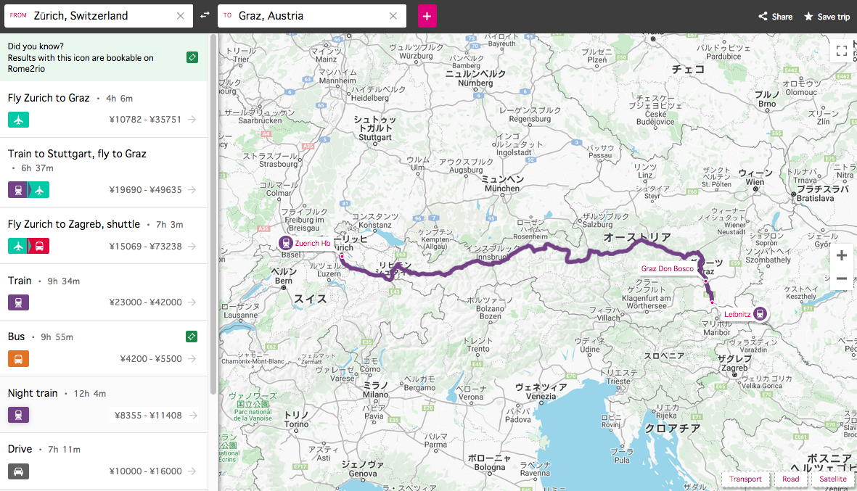
Task: Zoom out on the map
Action: (842, 278)
